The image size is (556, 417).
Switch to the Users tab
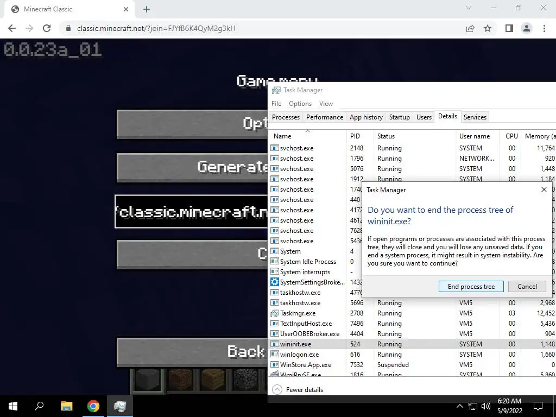pos(424,117)
